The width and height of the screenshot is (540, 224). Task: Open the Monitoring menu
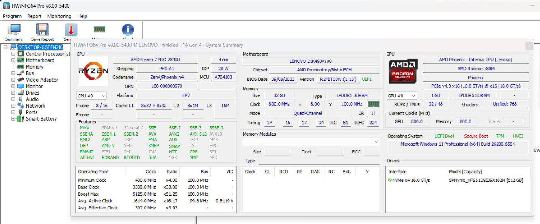tap(59, 16)
